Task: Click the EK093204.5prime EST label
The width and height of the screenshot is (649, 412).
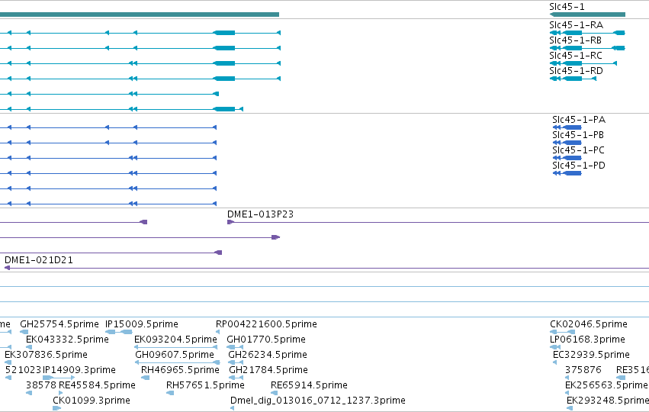Action: [175, 340]
